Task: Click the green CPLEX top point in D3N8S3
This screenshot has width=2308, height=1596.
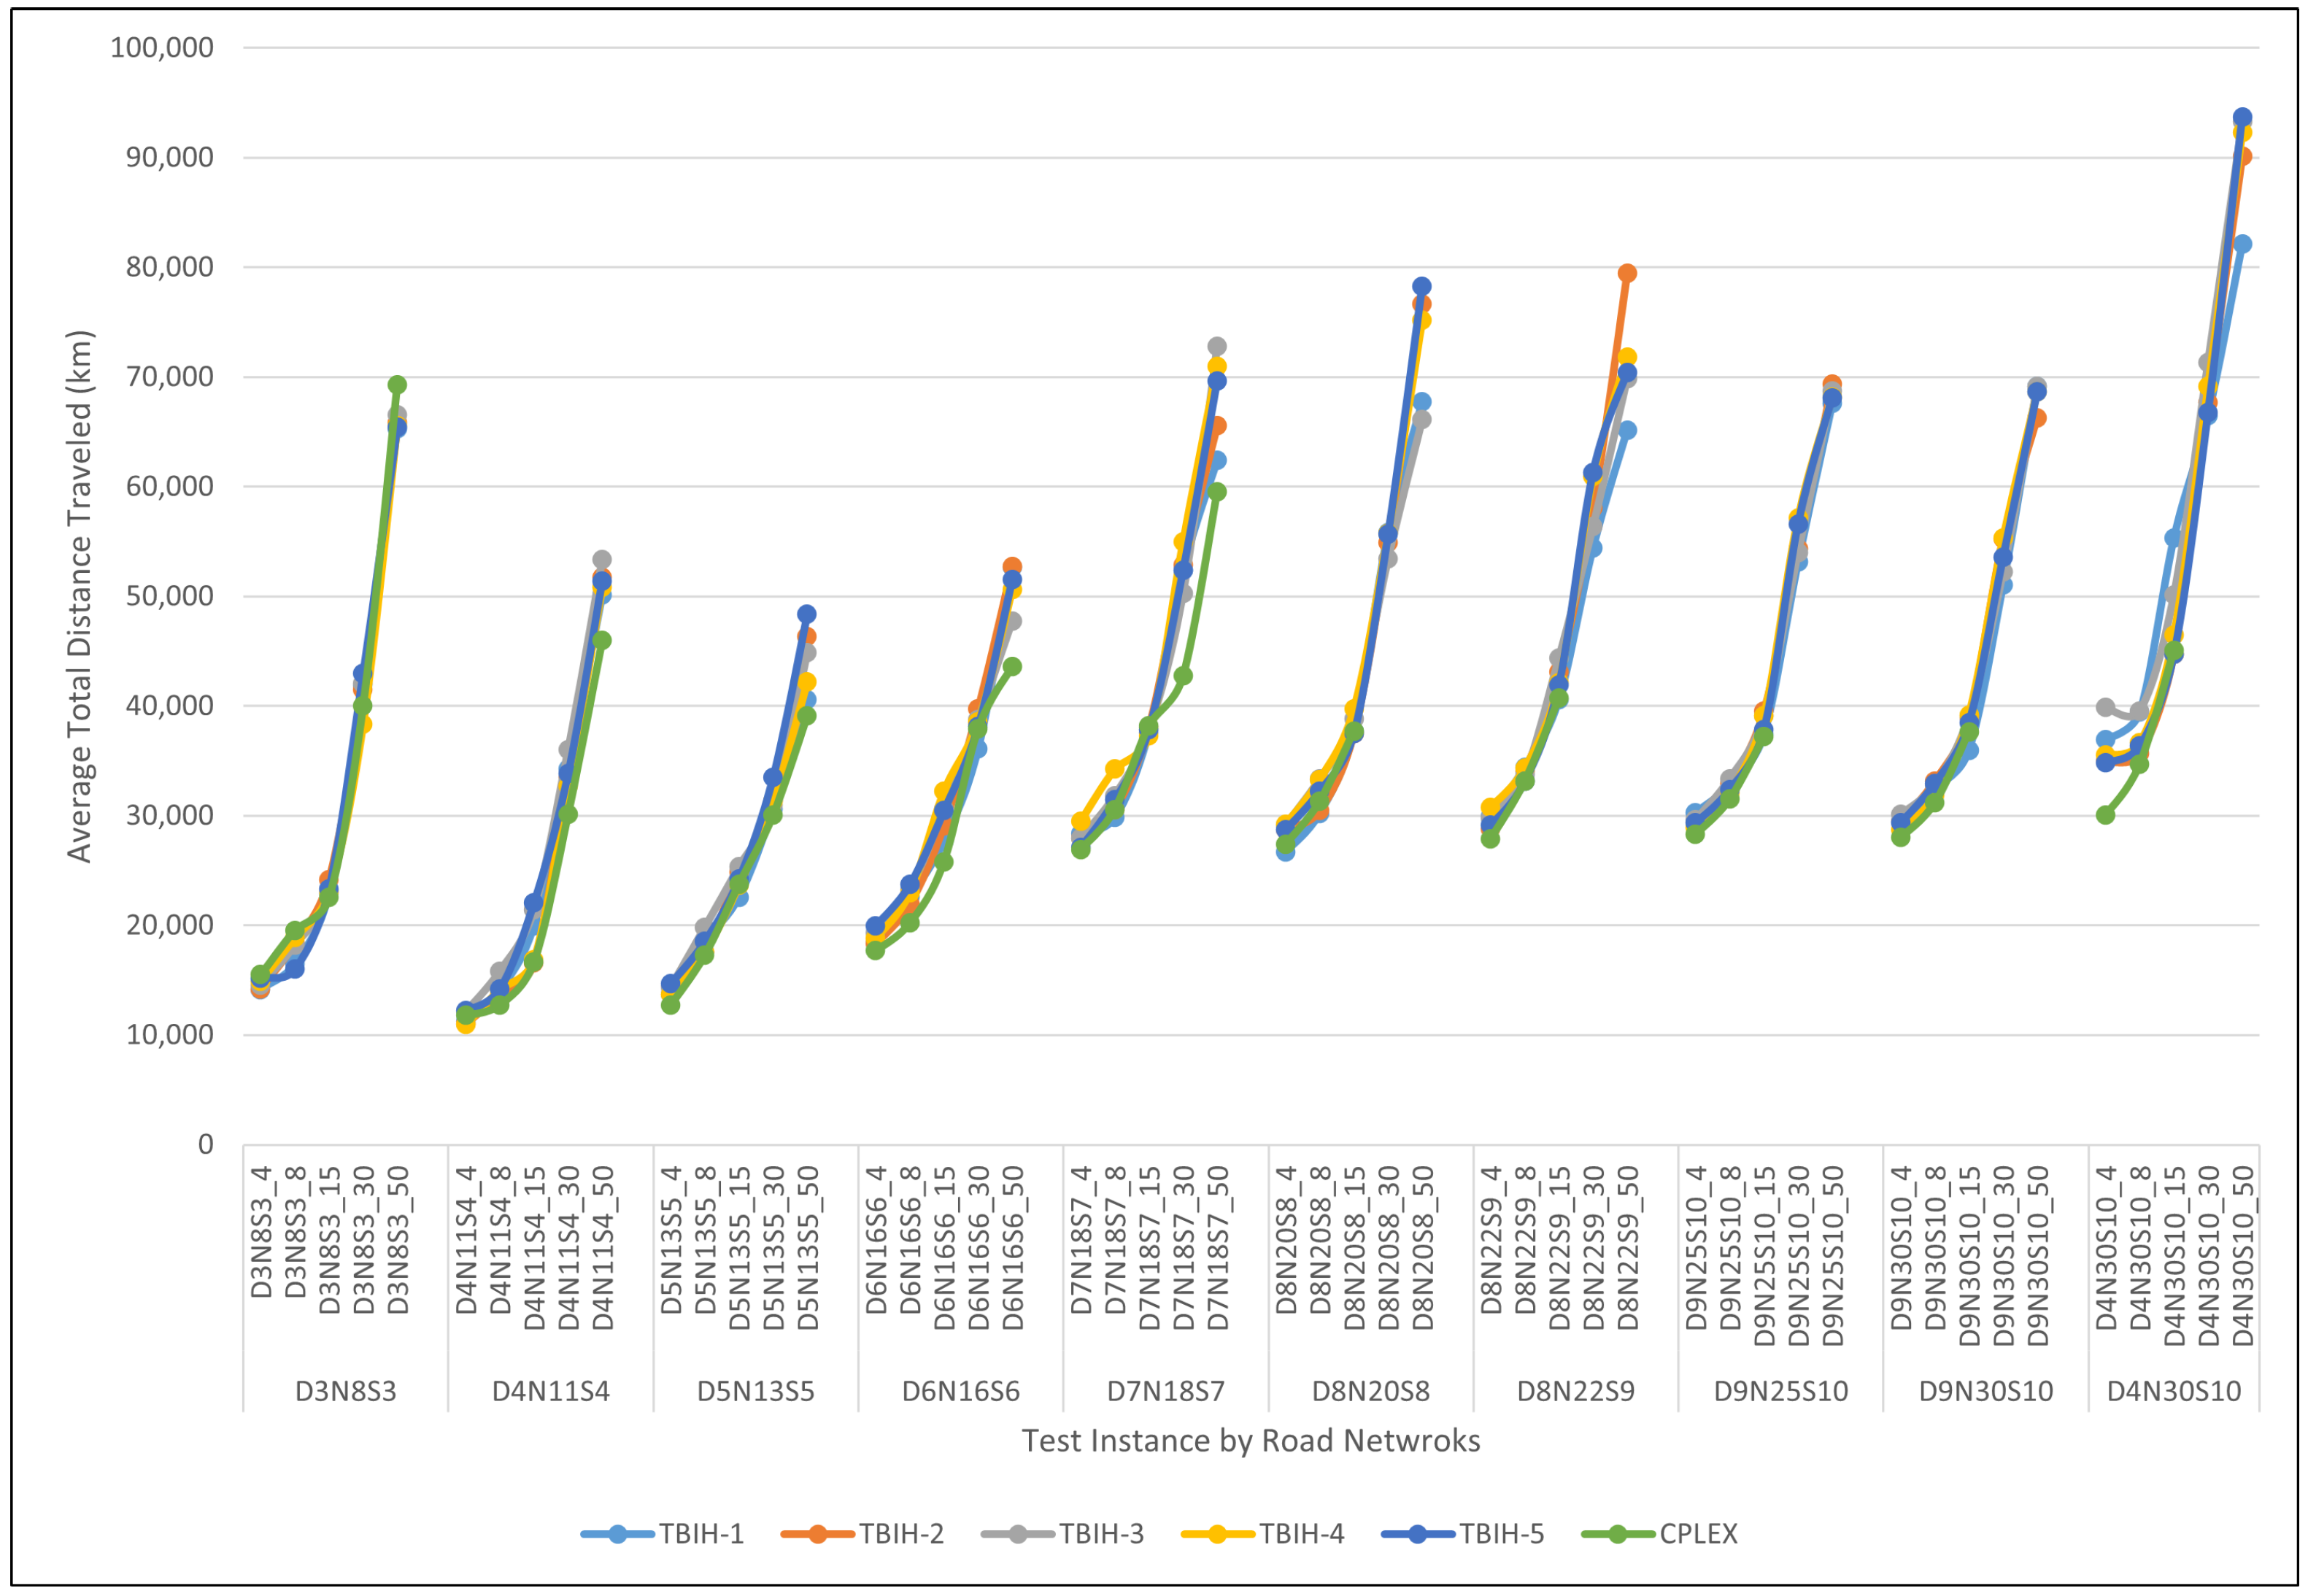Action: pos(397,385)
